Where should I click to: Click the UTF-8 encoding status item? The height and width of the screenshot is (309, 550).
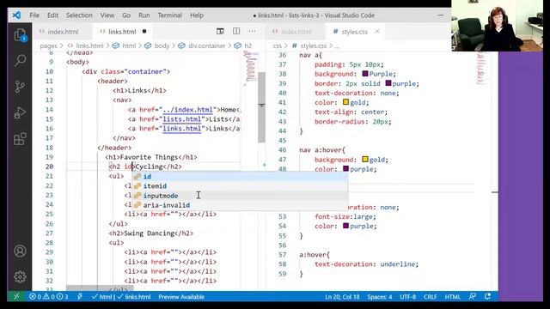tap(407, 297)
